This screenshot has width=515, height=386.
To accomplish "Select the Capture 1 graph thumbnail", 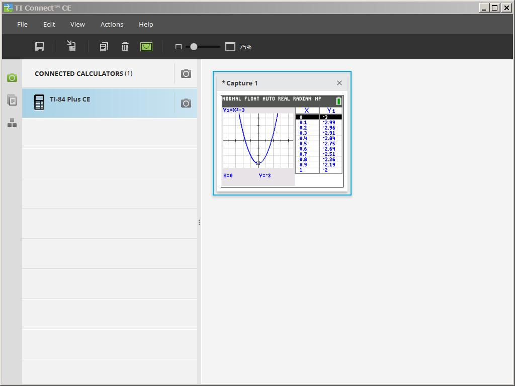I will (x=282, y=141).
